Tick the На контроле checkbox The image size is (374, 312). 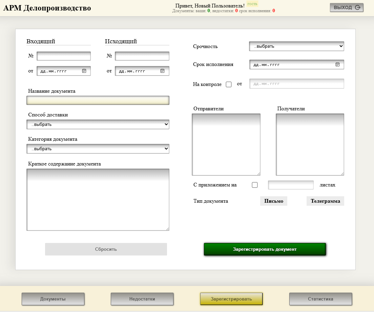(229, 84)
